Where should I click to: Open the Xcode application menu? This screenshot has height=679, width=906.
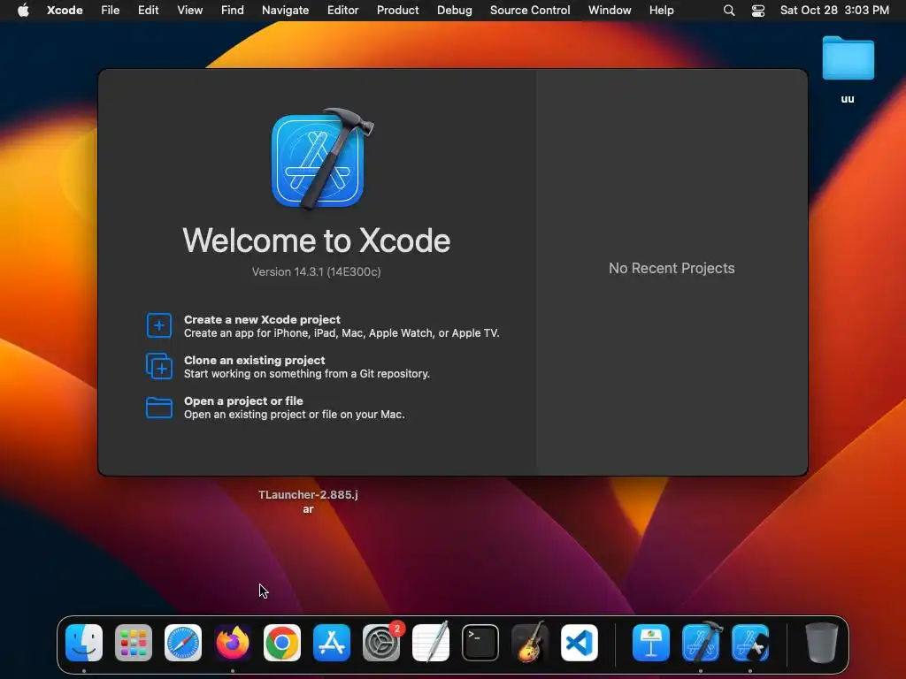(x=65, y=10)
